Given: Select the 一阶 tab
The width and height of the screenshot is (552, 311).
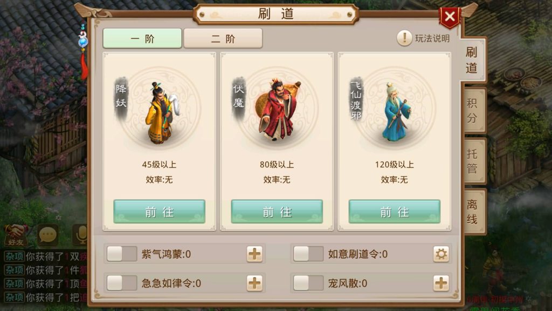Looking at the screenshot, I should click(x=142, y=38).
